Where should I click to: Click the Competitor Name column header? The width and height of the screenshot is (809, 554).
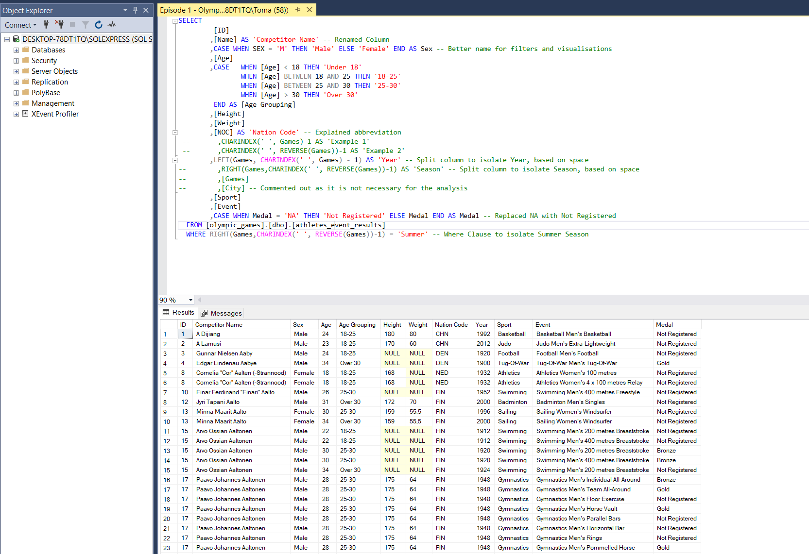click(x=241, y=325)
